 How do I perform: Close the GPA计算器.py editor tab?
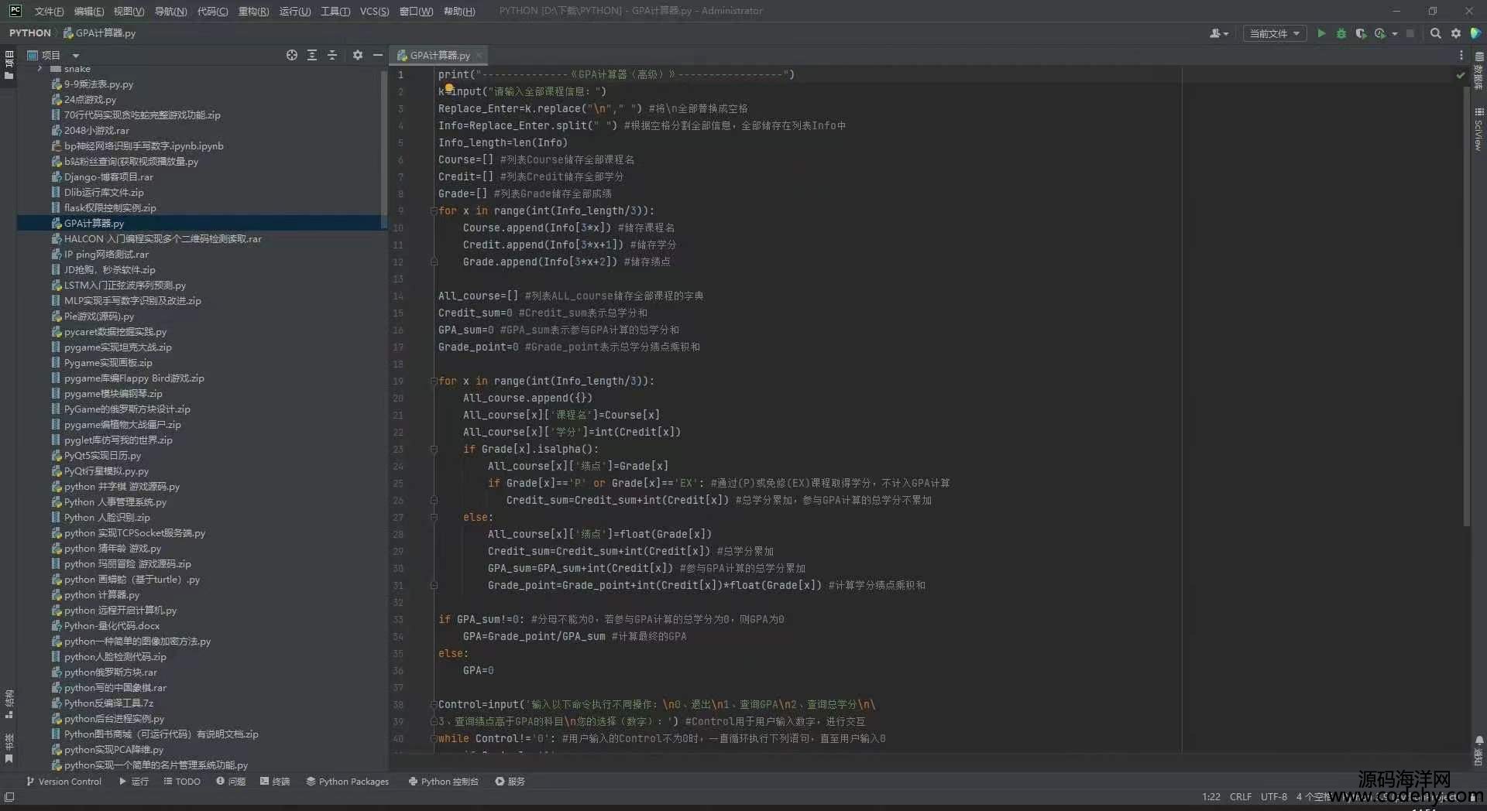click(x=479, y=55)
